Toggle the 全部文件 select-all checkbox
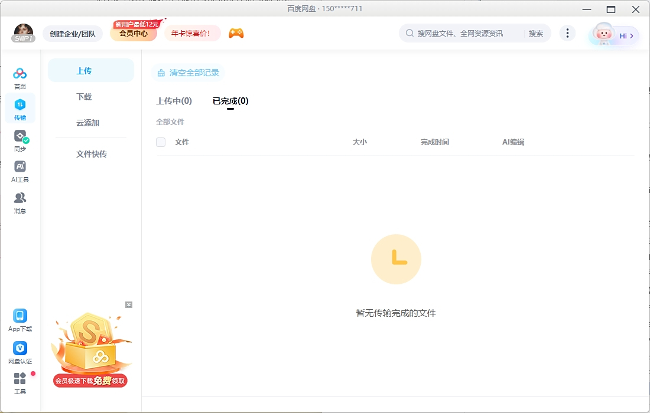The height and width of the screenshot is (413, 650). (160, 142)
